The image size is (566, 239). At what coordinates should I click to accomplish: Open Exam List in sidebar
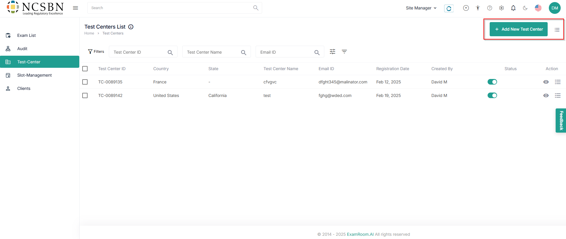pos(40,35)
